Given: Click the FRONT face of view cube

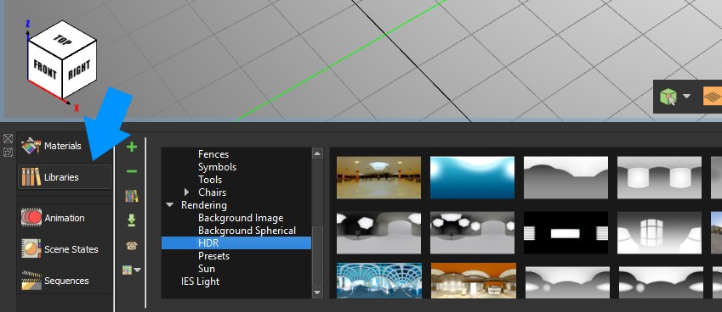Looking at the screenshot, I should click(x=45, y=70).
